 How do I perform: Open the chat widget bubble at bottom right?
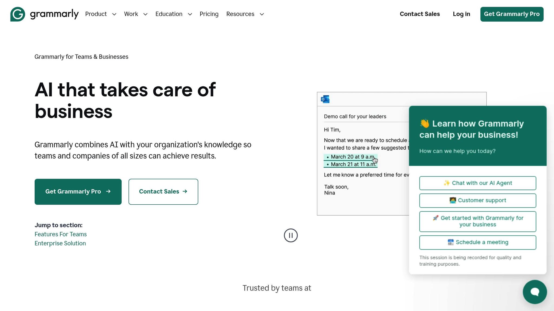(535, 292)
